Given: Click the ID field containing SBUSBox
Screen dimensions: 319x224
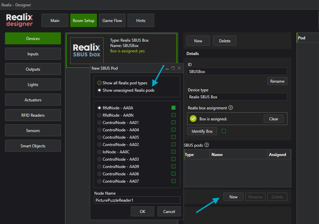Looking at the screenshot, I should coord(237,71).
